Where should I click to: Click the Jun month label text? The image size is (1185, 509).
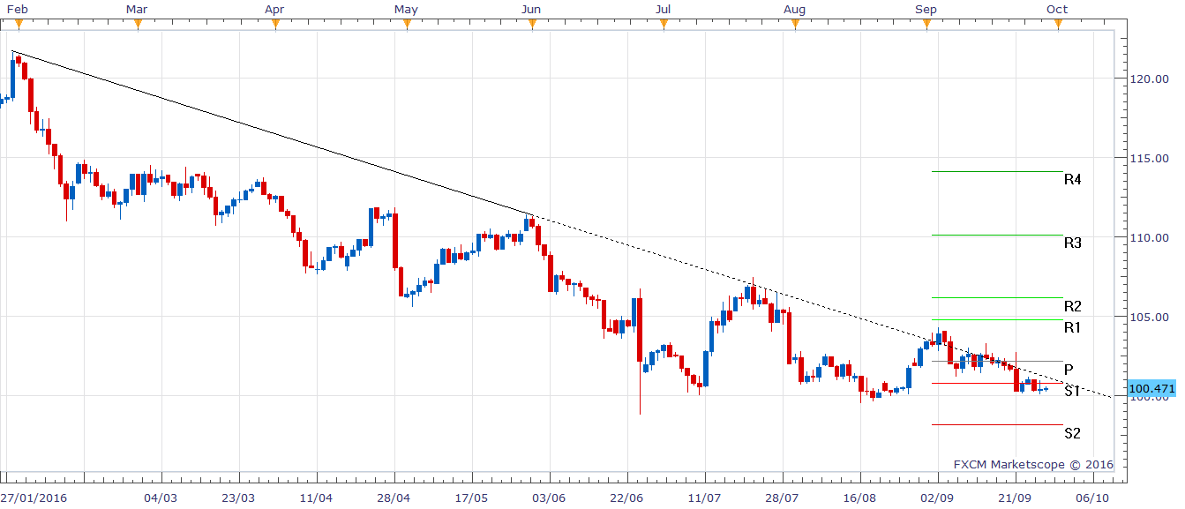pyautogui.click(x=531, y=9)
